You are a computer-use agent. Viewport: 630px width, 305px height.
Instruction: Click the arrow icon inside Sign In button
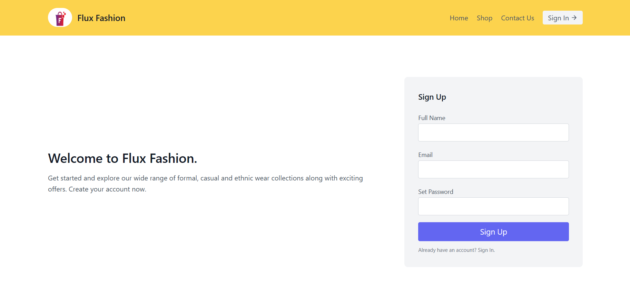[x=574, y=17]
